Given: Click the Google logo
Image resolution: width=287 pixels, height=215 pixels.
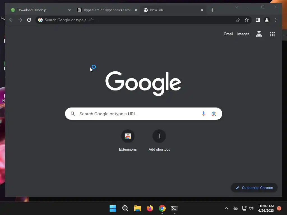Looking at the screenshot, I should coord(143,83).
